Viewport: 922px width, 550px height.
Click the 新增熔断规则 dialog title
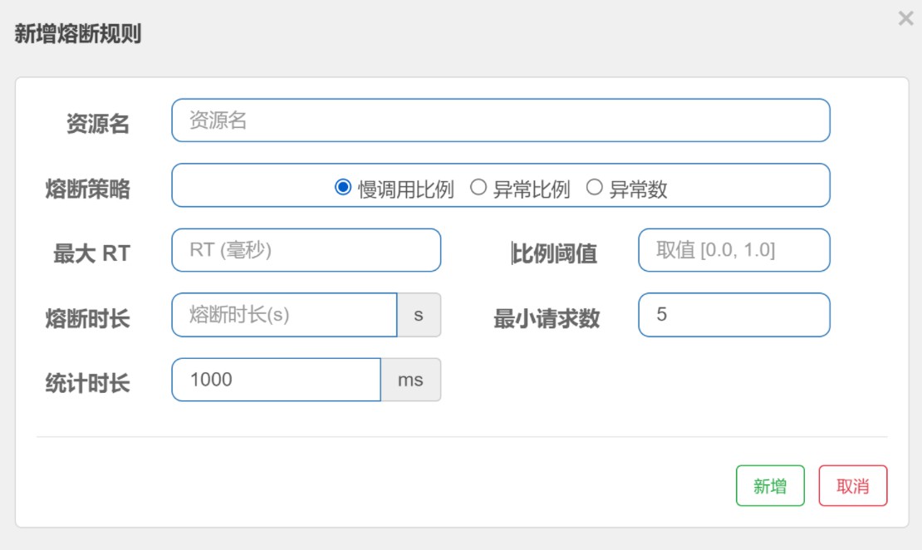click(77, 33)
